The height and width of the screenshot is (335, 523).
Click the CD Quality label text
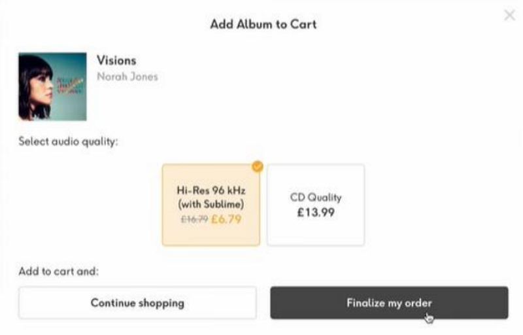[316, 197]
